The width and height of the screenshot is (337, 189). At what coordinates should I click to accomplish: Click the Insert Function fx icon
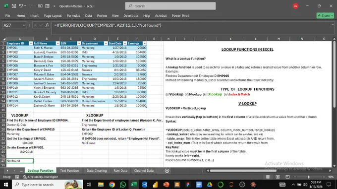pos(47,25)
